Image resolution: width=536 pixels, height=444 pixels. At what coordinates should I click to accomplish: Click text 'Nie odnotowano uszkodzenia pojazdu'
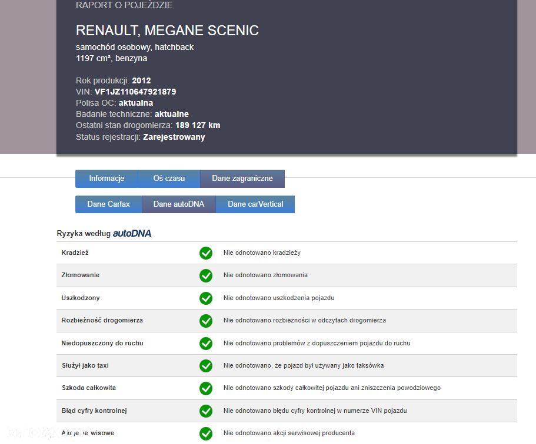pyautogui.click(x=279, y=298)
